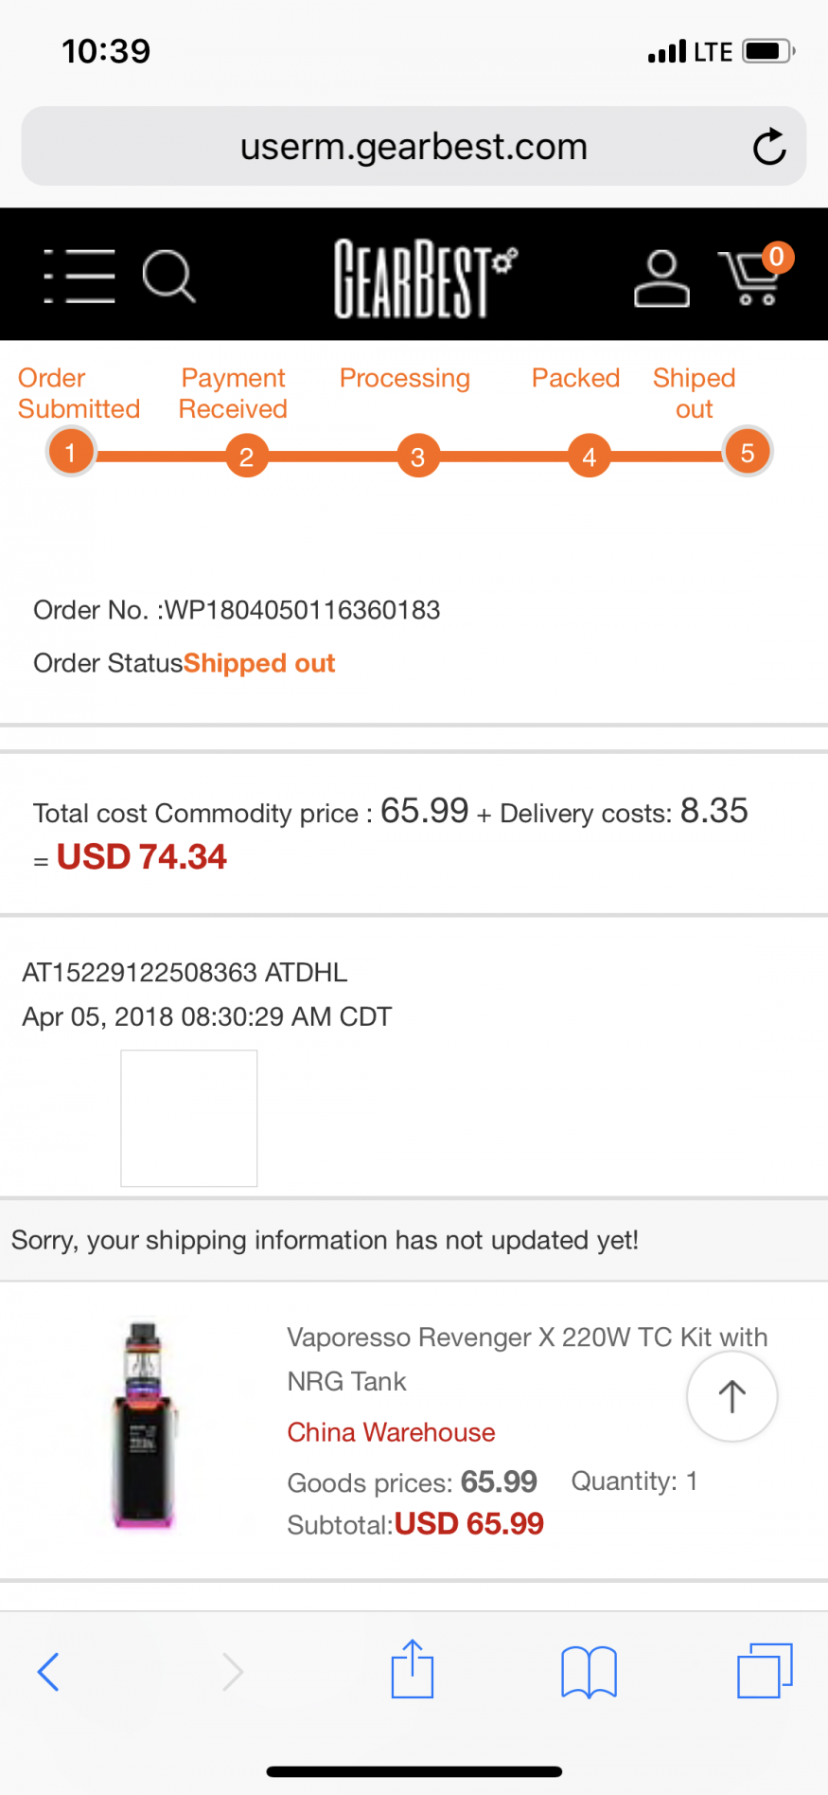Select step 2 Payment Received marker
Image resolution: width=828 pixels, height=1795 pixels.
tap(246, 457)
